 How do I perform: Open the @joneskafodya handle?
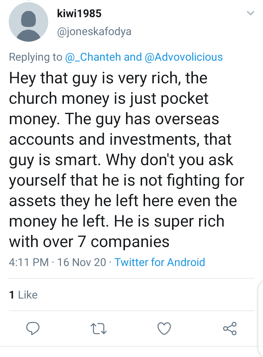pyautogui.click(x=94, y=32)
